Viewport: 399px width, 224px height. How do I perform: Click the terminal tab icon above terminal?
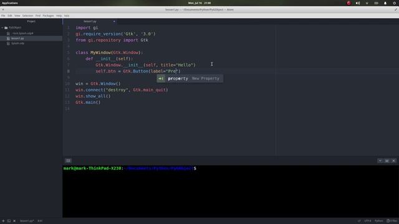68,161
